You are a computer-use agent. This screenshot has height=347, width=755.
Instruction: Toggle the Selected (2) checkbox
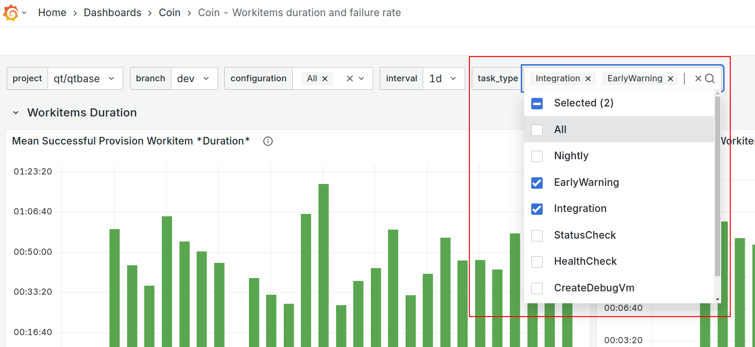(x=537, y=104)
